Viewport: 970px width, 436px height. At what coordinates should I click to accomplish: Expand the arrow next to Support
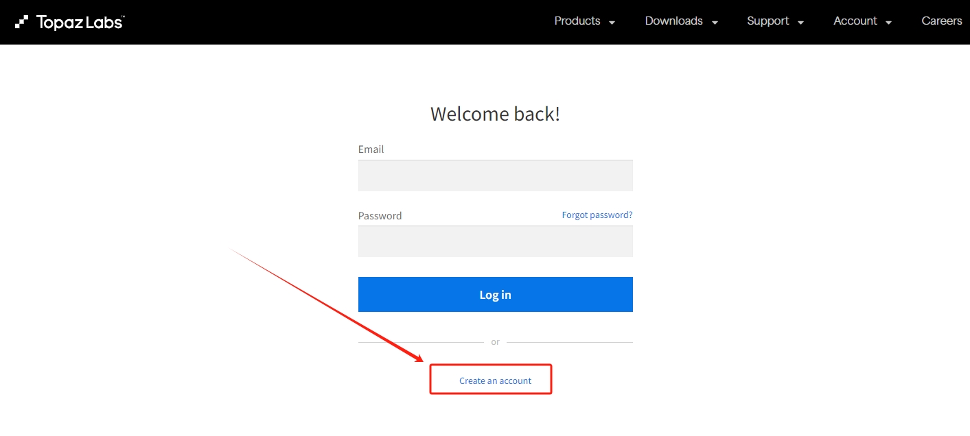pyautogui.click(x=800, y=23)
